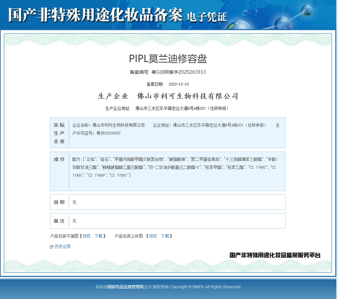Click the 实际生产企业 section label

tap(59, 133)
